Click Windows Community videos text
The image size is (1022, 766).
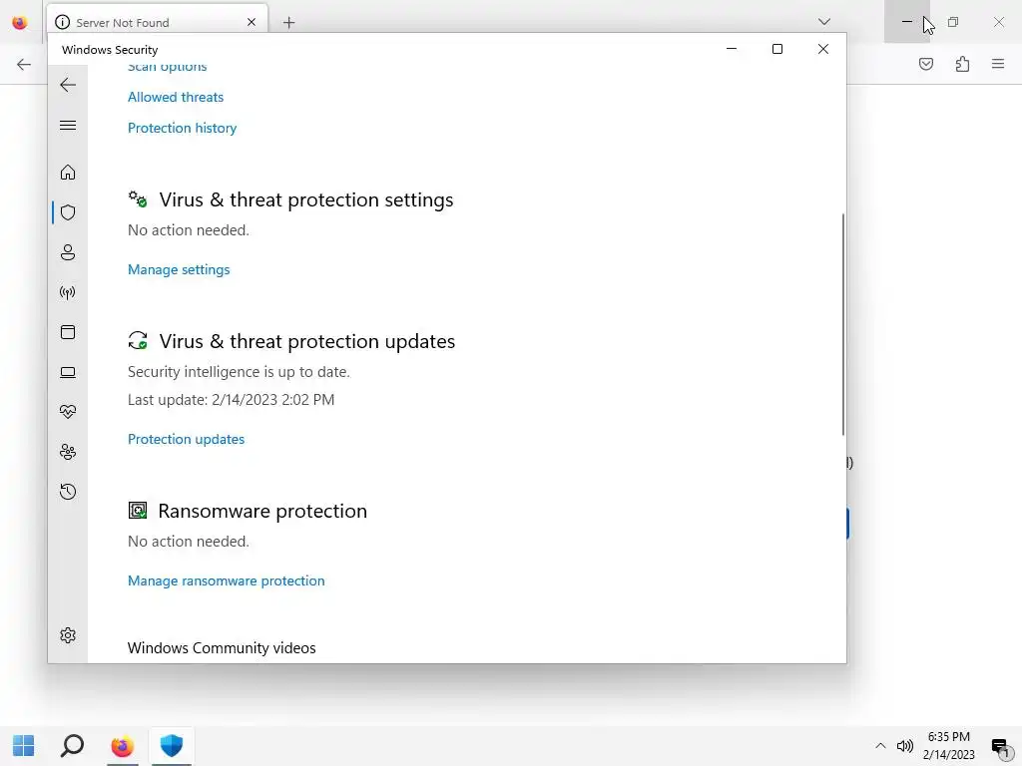pos(222,648)
